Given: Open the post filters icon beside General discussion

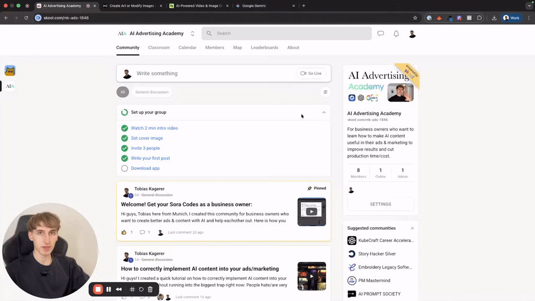Looking at the screenshot, I should click(325, 91).
